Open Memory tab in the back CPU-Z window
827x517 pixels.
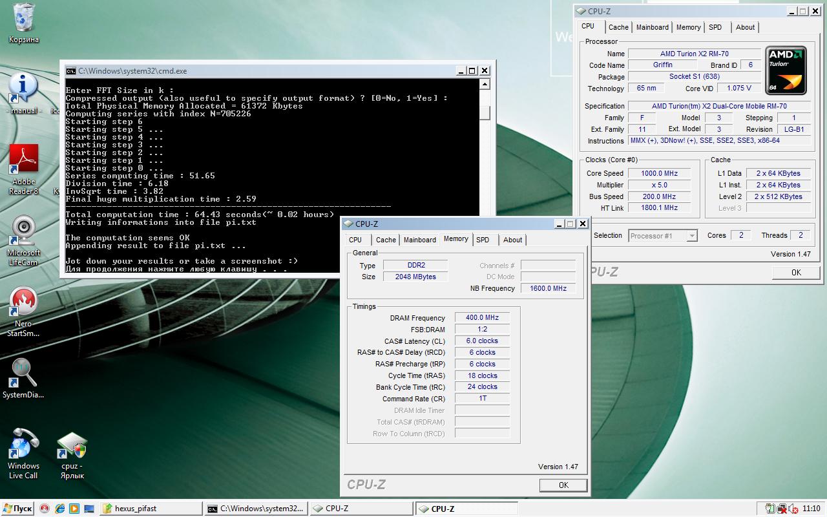[688, 27]
